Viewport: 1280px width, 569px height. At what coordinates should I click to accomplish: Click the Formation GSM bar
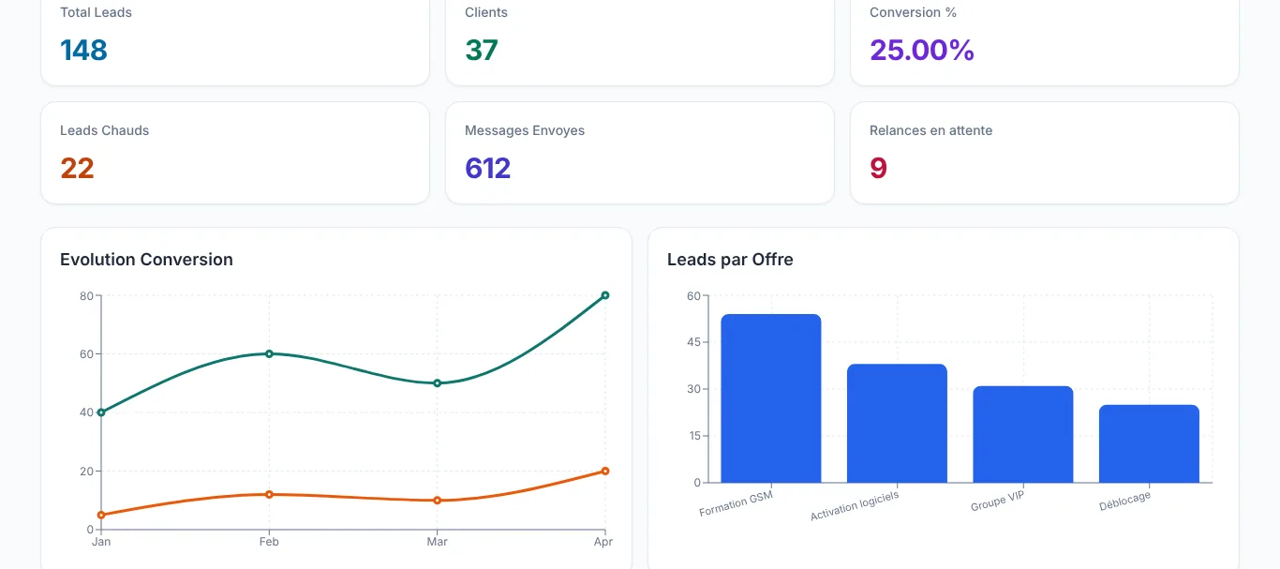click(x=771, y=398)
